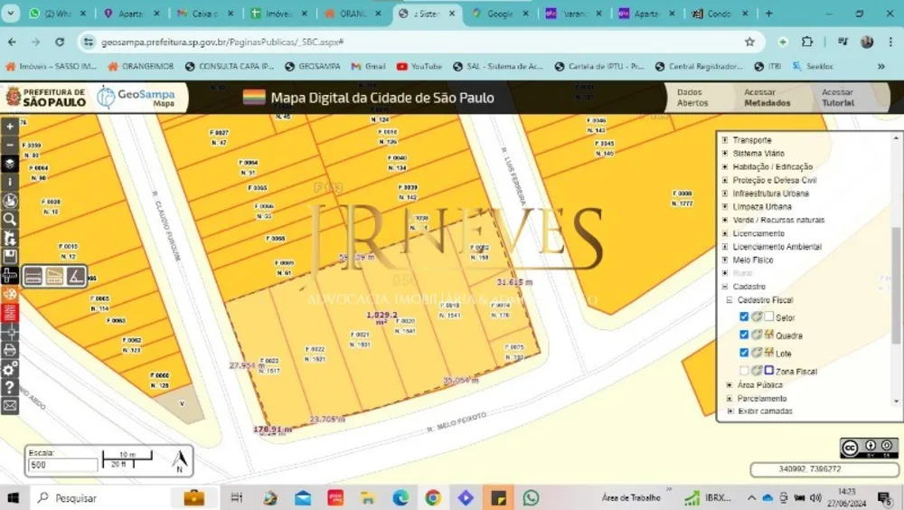Uncheck the Setor layer checkbox

pos(744,316)
